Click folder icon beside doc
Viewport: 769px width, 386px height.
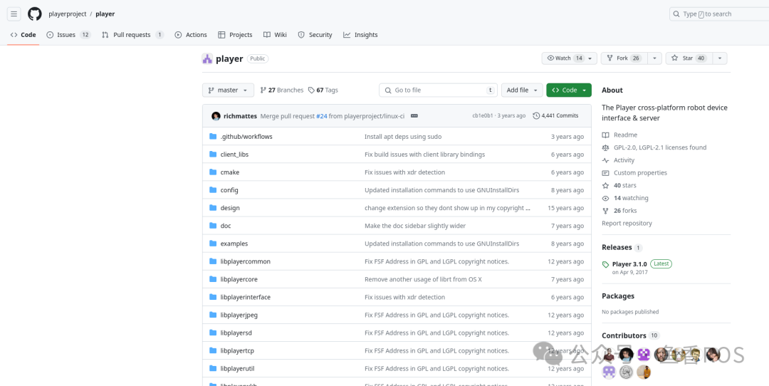click(213, 226)
